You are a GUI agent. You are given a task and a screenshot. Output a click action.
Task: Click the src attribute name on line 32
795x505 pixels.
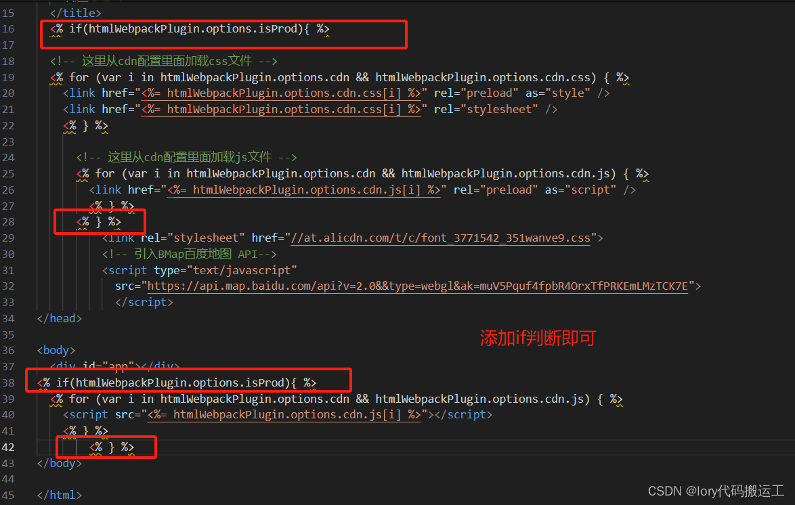click(x=125, y=286)
